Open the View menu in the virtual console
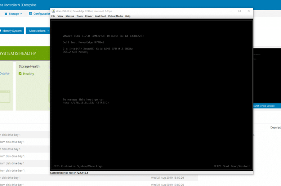 point(60,16)
